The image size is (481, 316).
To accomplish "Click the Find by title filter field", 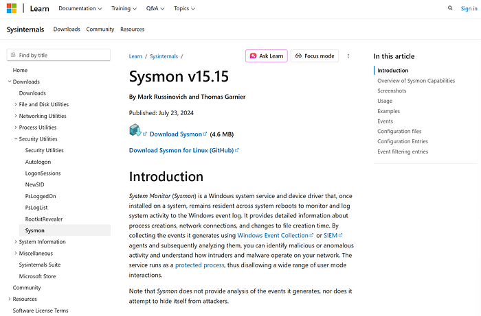I will click(x=58, y=55).
